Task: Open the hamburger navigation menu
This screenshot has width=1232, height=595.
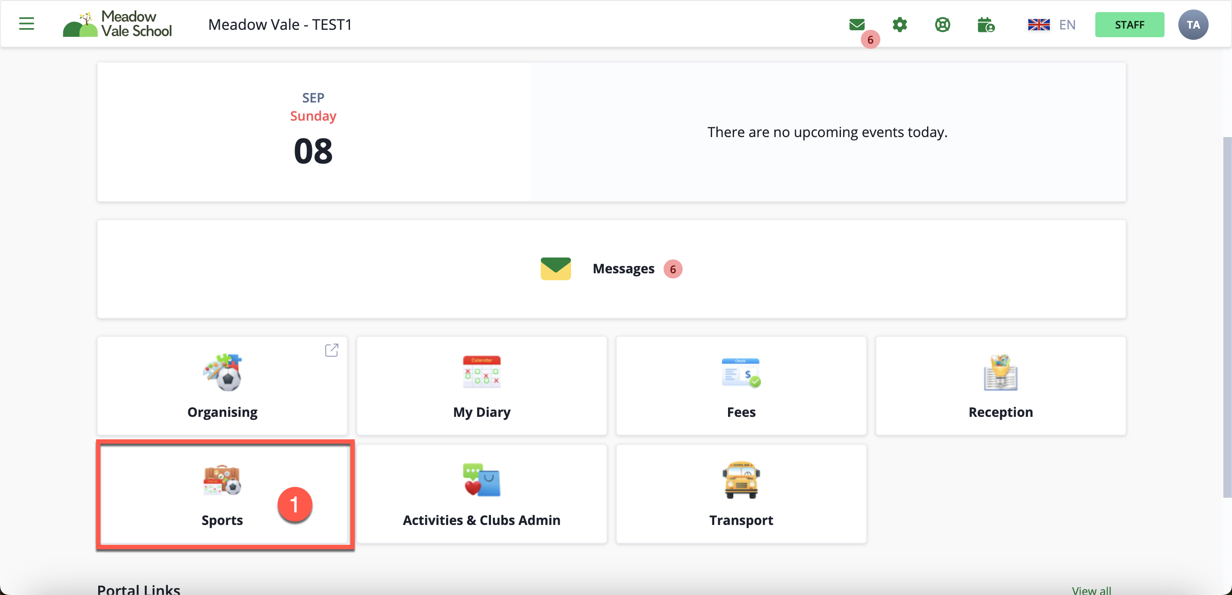Action: click(26, 24)
